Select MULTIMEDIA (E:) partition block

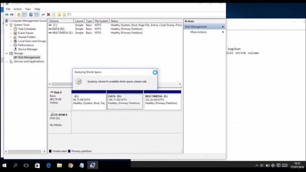(162, 100)
